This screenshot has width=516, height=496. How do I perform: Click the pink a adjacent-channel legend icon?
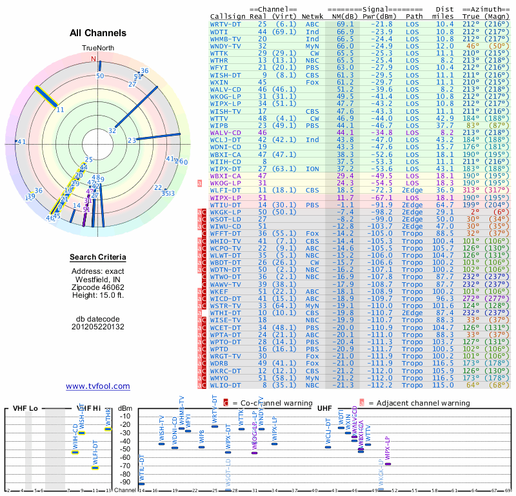362,403
